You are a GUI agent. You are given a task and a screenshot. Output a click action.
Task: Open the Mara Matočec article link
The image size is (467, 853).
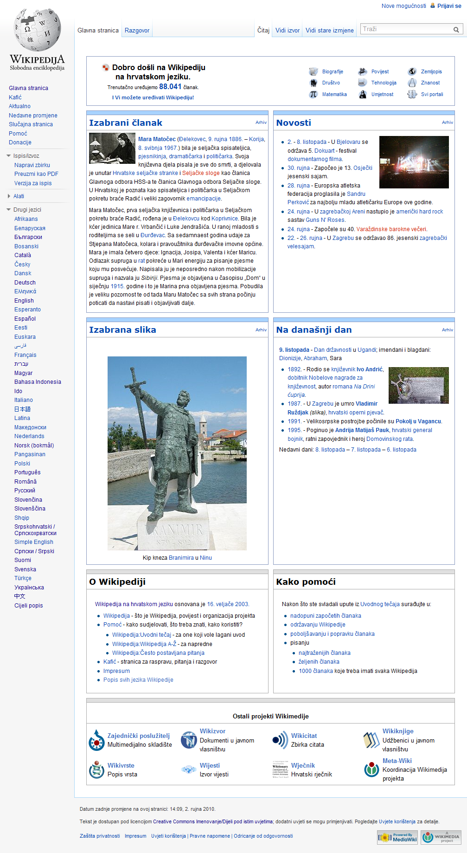(157, 139)
